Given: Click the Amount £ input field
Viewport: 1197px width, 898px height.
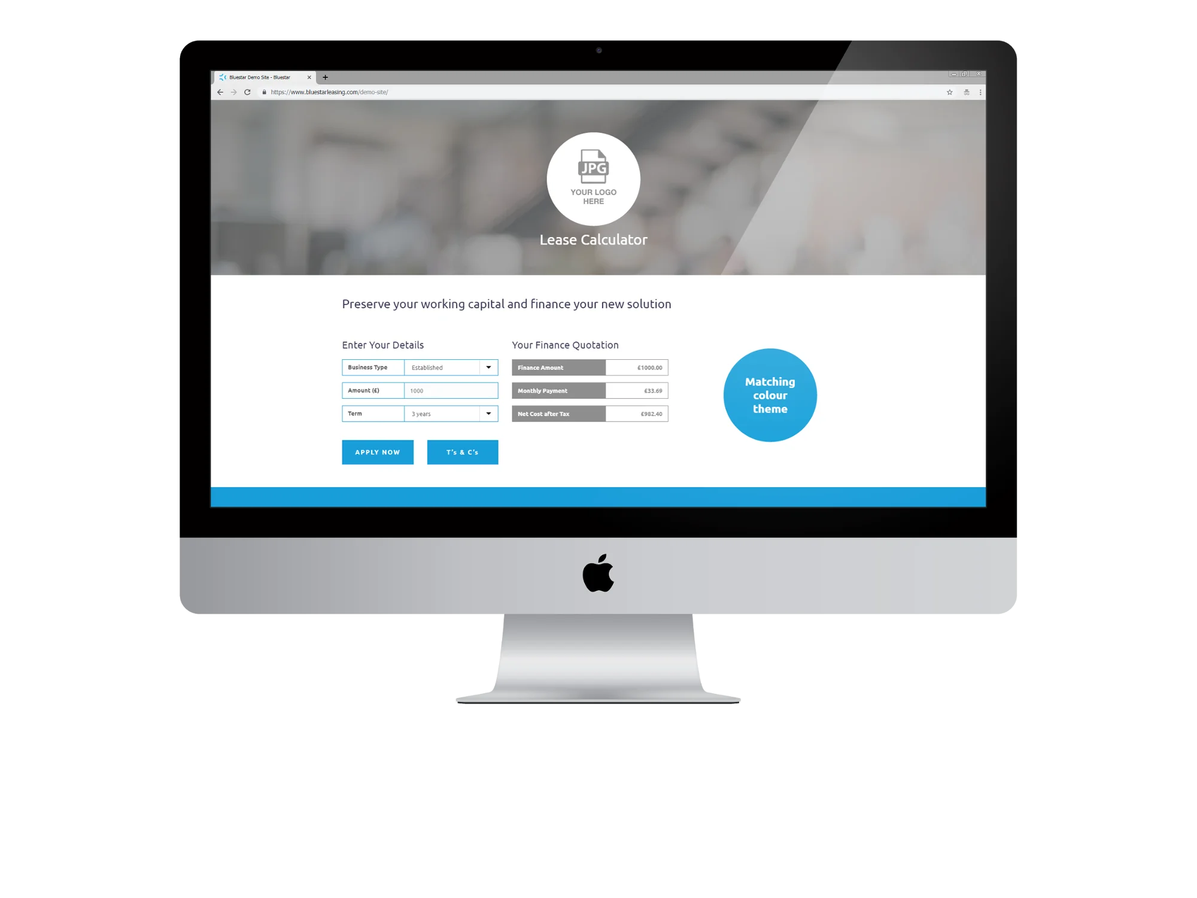Looking at the screenshot, I should pyautogui.click(x=449, y=390).
